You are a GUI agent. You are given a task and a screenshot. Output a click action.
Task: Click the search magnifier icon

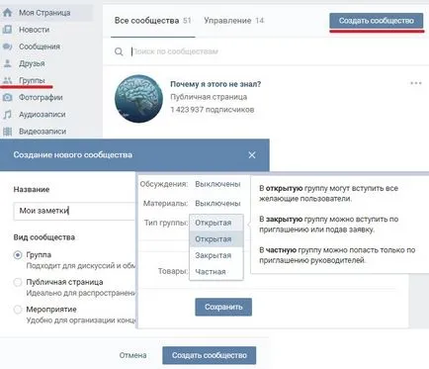click(x=119, y=51)
